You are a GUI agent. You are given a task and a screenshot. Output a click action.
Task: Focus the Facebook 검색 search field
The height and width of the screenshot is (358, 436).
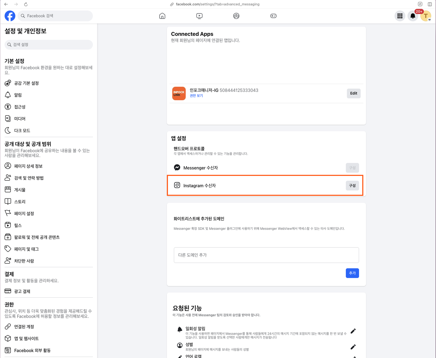tap(55, 16)
